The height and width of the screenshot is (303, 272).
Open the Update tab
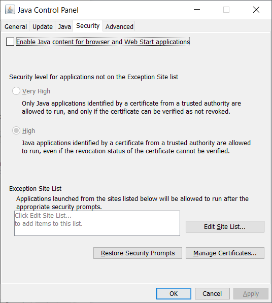[43, 26]
